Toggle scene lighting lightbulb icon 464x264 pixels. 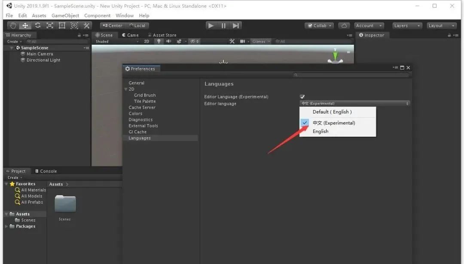(159, 41)
